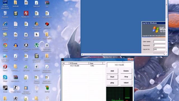Select list row 172.1.18.209
This screenshot has height=101, width=179.
[83, 66]
